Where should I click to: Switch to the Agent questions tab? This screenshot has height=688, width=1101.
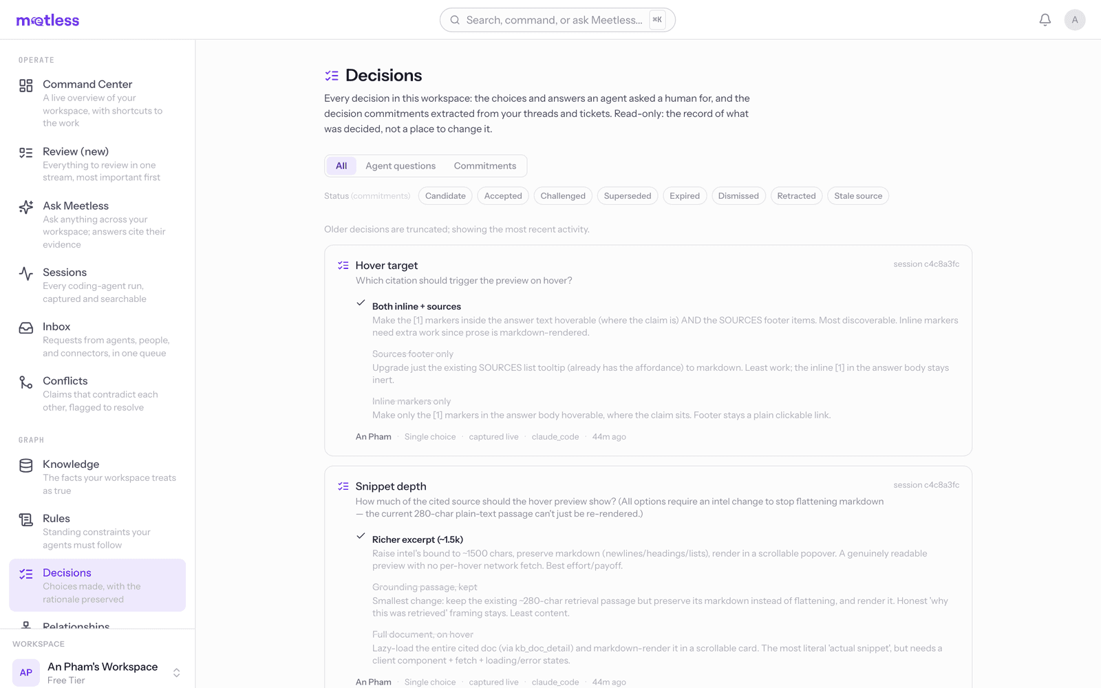point(400,166)
